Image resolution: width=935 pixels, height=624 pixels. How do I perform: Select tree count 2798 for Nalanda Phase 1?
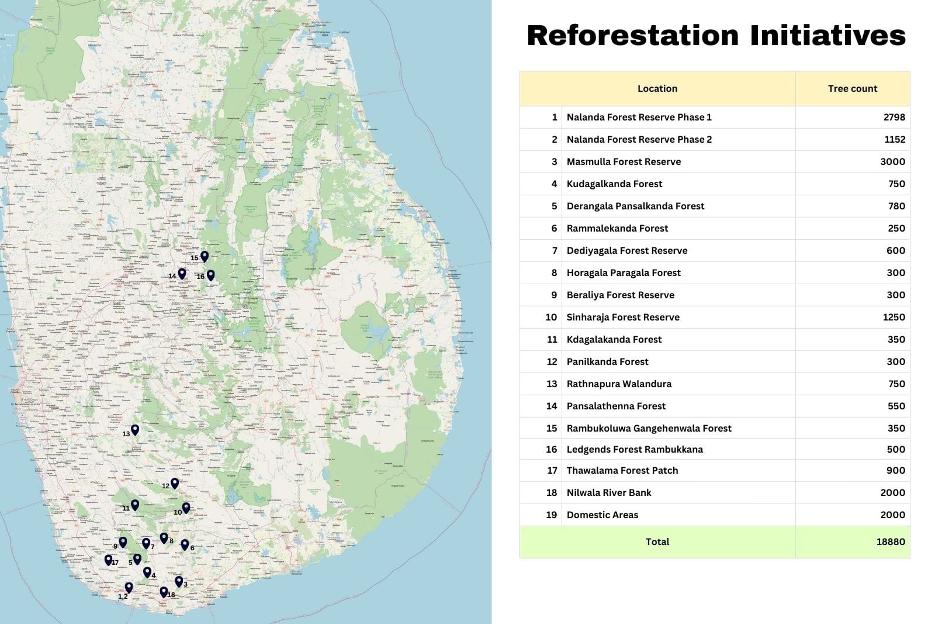click(894, 118)
